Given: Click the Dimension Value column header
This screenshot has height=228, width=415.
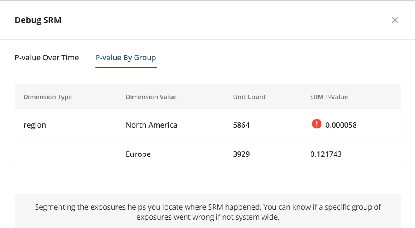Looking at the screenshot, I should pyautogui.click(x=151, y=97).
